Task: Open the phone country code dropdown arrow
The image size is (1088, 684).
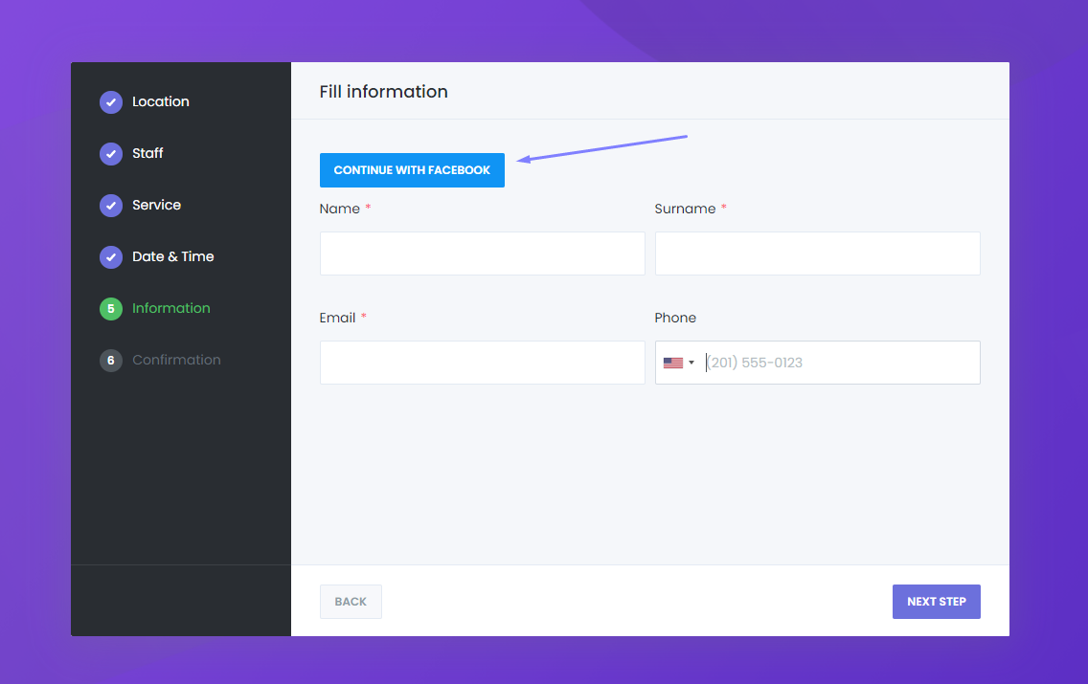Action: (691, 363)
